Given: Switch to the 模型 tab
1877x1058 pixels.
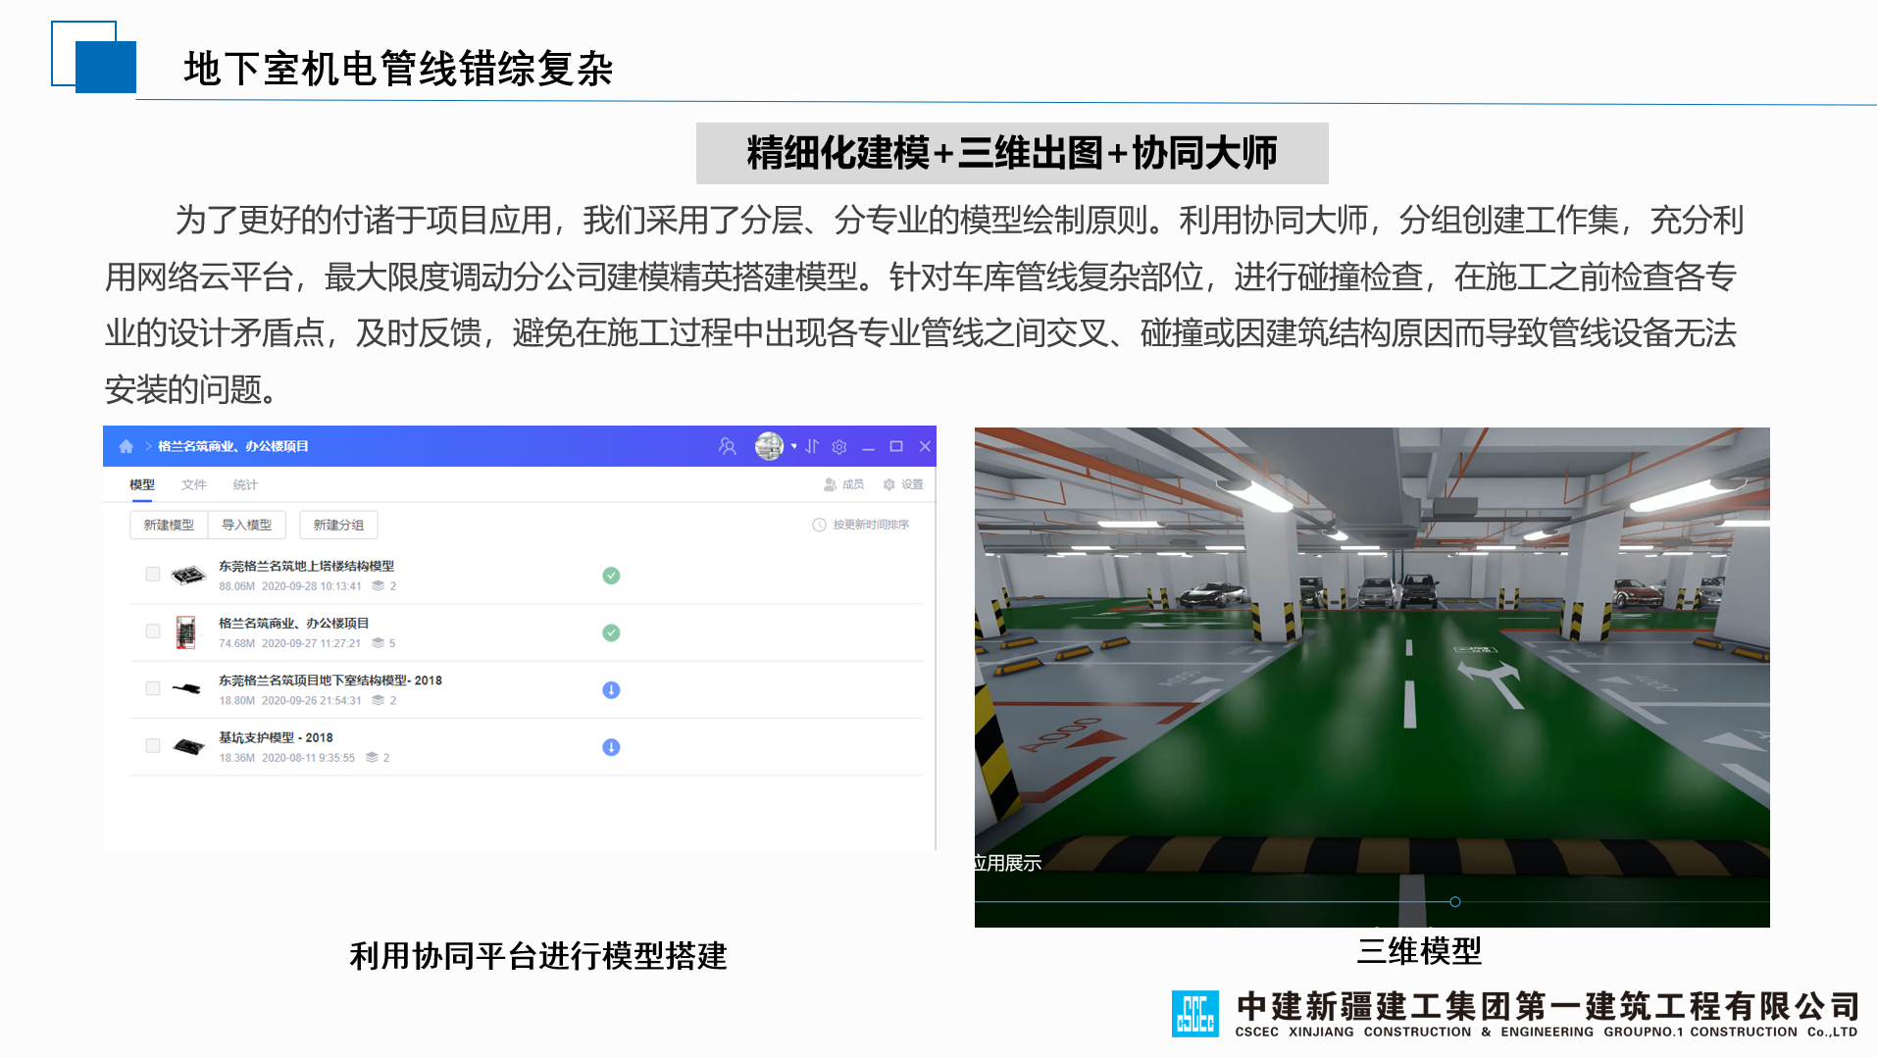Looking at the screenshot, I should point(142,484).
